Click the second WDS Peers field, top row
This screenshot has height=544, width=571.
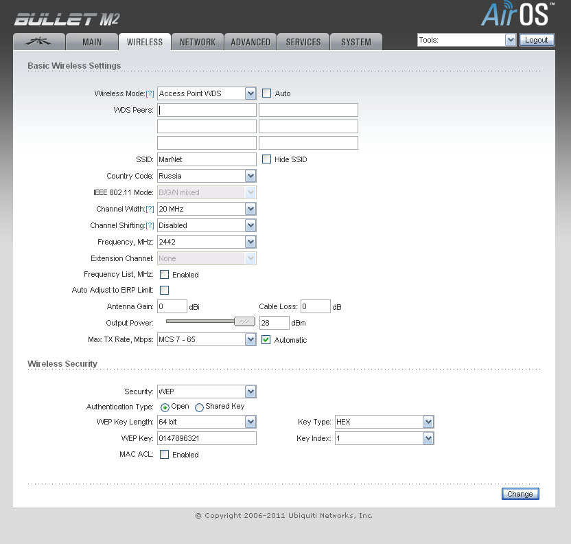[x=308, y=110]
